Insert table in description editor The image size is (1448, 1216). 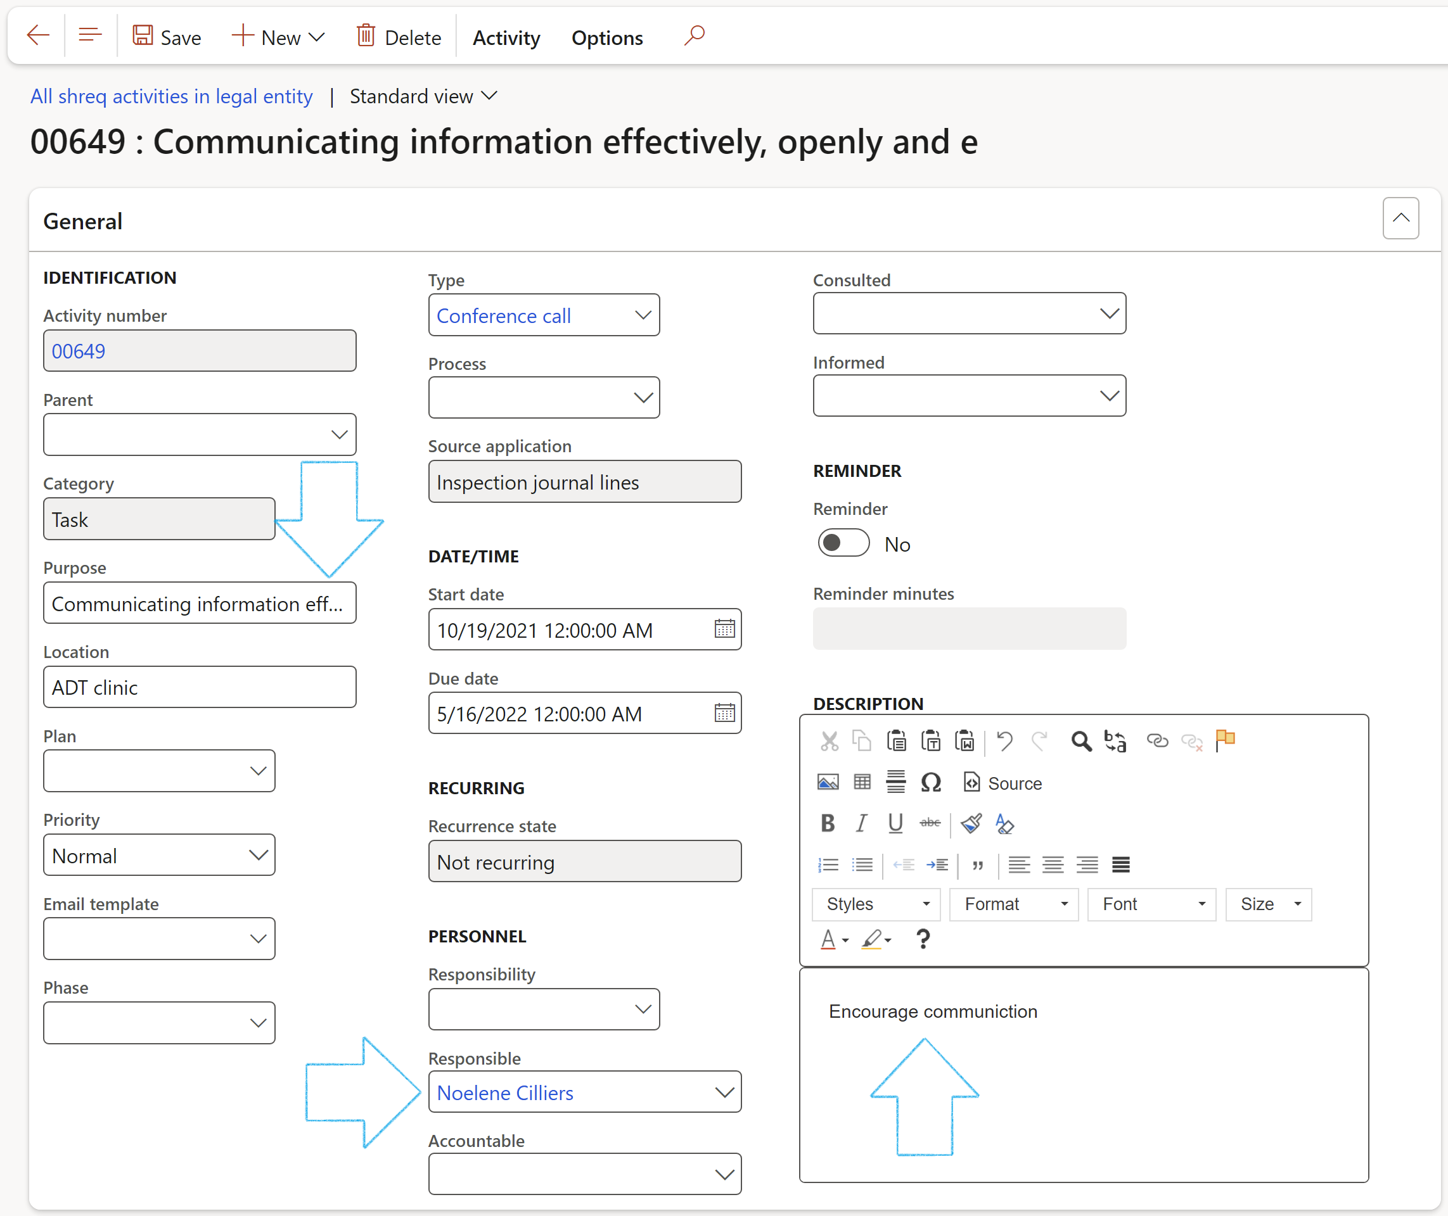[x=862, y=782]
